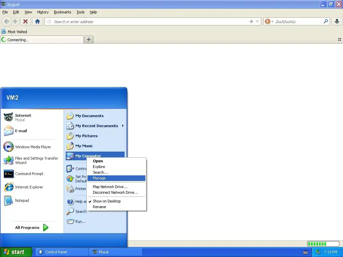Screen dimensions: 343x257
Task: Open the List all tabs button
Action: point(340,39)
